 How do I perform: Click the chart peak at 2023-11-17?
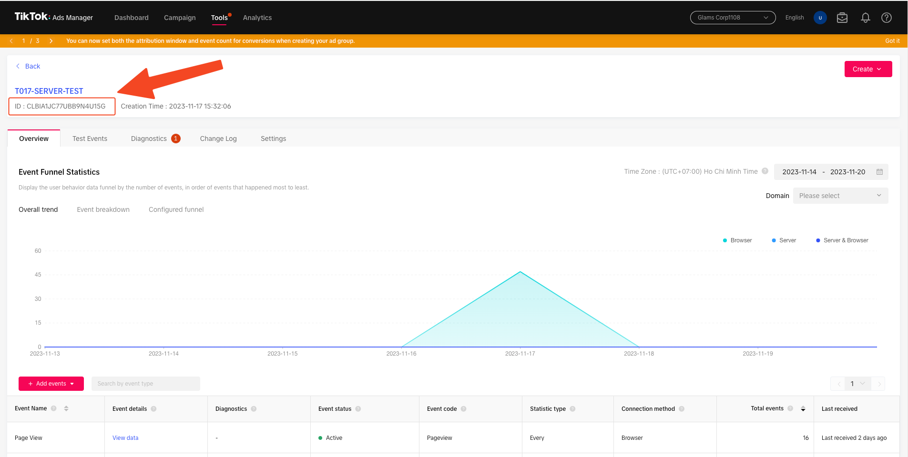click(x=520, y=272)
